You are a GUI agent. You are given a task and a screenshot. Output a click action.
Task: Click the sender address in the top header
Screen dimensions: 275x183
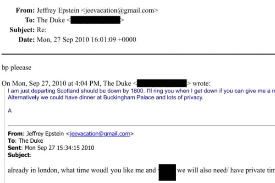pos(121,10)
